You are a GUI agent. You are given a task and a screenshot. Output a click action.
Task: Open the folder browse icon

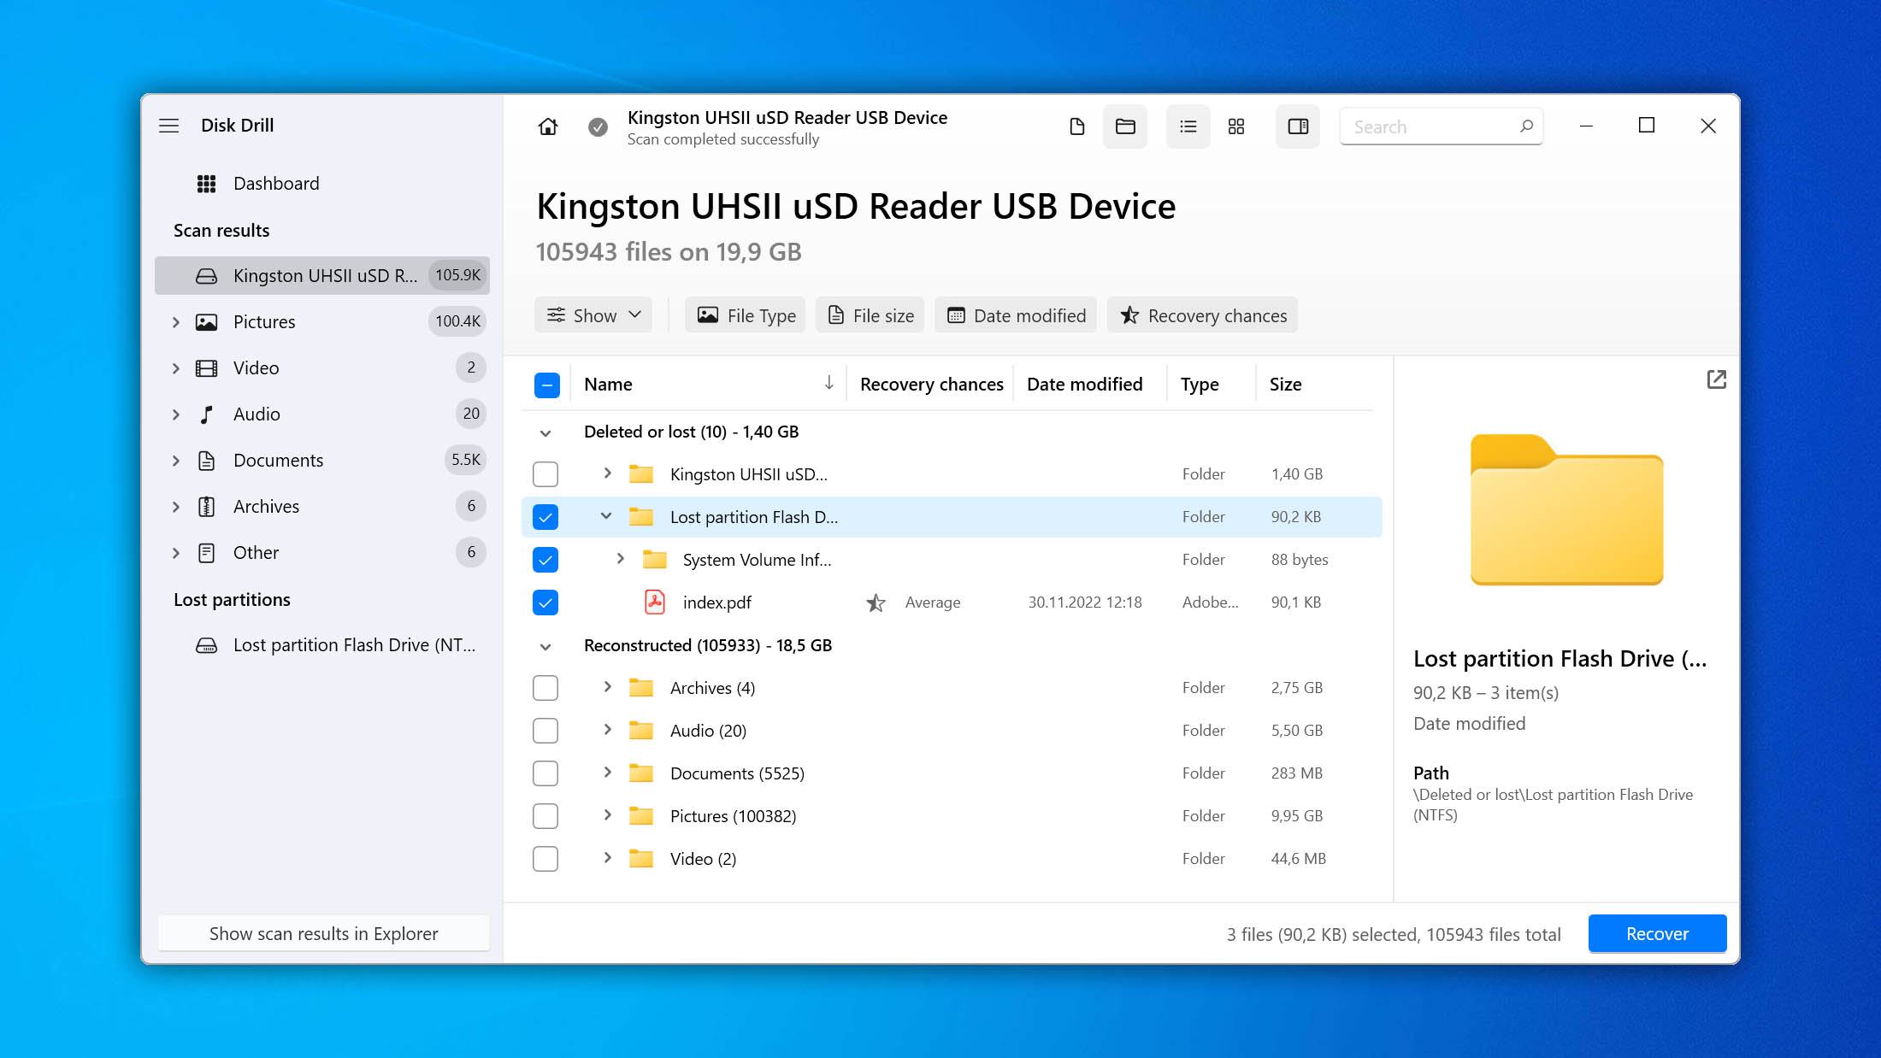(x=1124, y=126)
